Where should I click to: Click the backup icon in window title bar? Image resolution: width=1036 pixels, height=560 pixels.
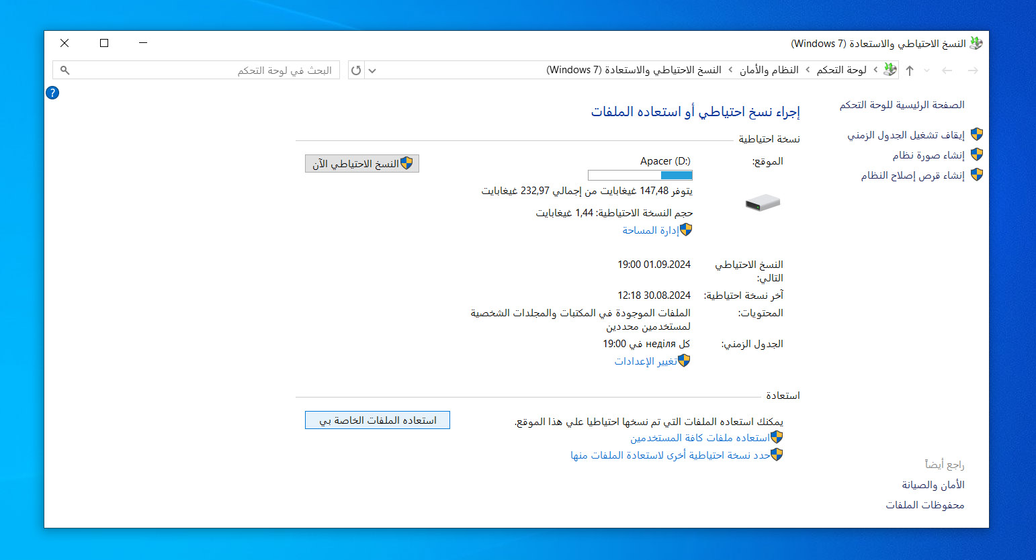(x=976, y=43)
